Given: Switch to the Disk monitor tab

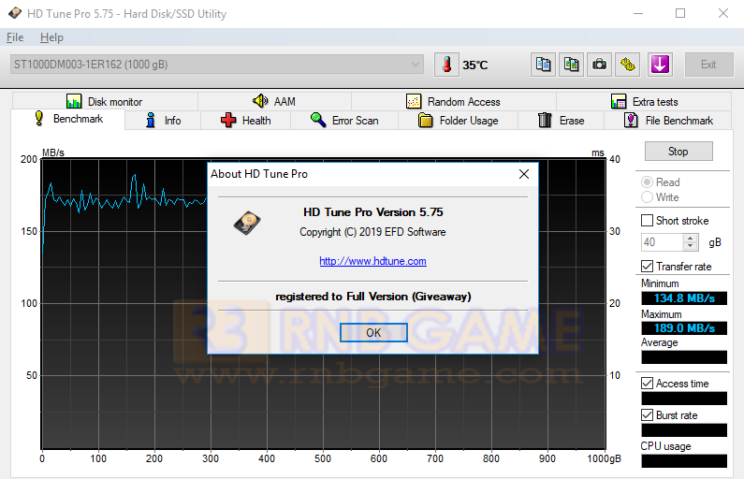Looking at the screenshot, I should click(x=105, y=101).
